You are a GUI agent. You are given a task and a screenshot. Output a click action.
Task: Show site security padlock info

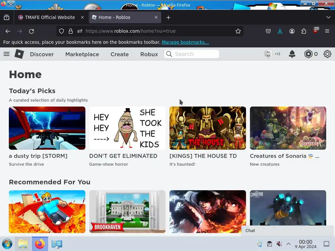point(71,31)
